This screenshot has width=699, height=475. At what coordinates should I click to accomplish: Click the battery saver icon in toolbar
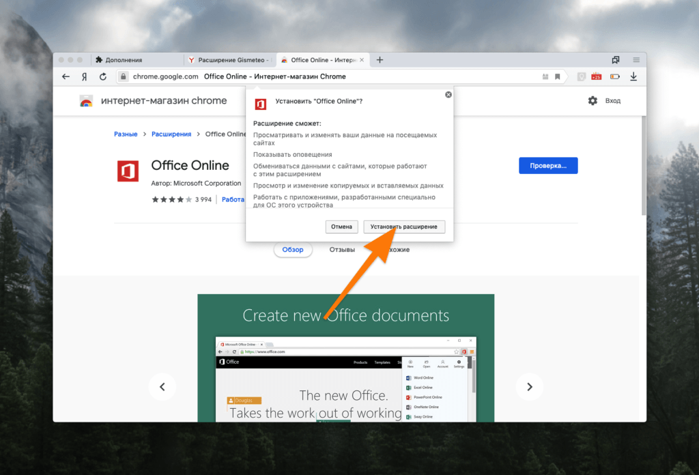pyautogui.click(x=615, y=76)
